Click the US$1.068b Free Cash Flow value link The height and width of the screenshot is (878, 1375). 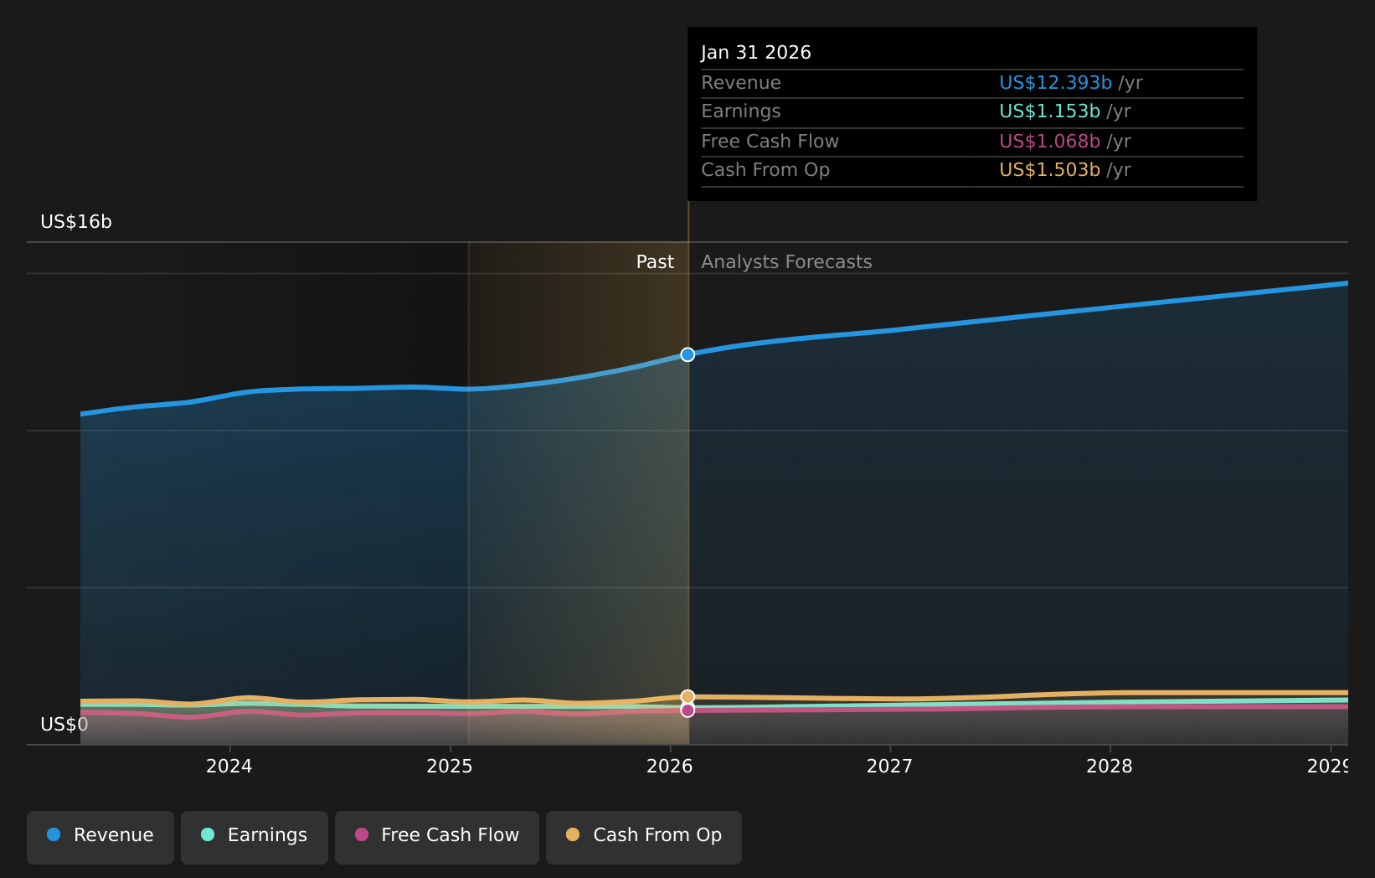(1049, 141)
